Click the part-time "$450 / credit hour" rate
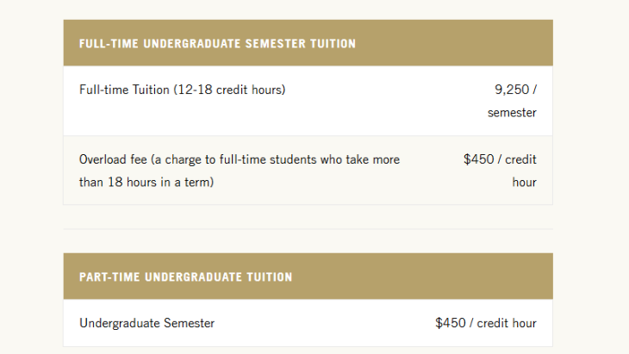 485,323
